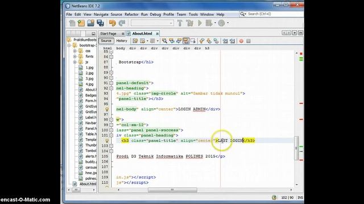This screenshot has width=364, height=204.
Task: Toggle code fold at line 91
Action: point(111,83)
